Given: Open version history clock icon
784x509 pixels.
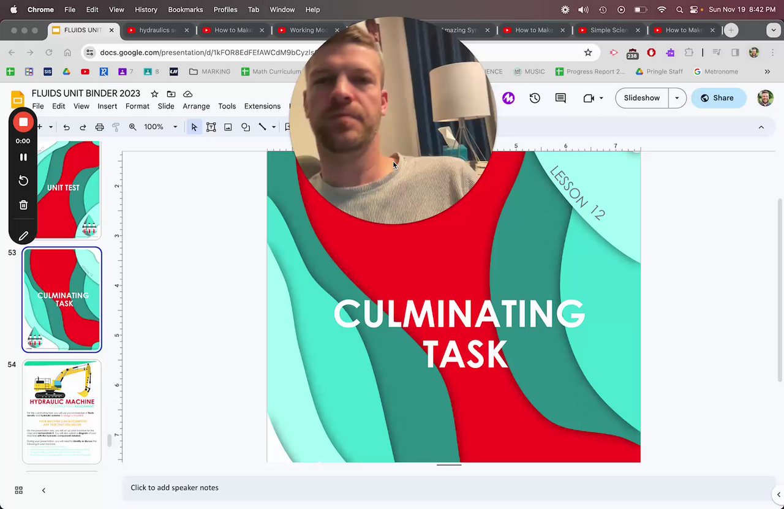Looking at the screenshot, I should coord(535,98).
